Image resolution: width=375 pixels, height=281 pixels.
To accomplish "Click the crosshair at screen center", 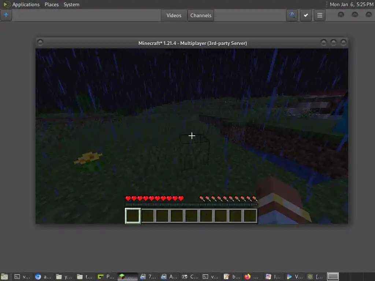I will tap(192, 136).
